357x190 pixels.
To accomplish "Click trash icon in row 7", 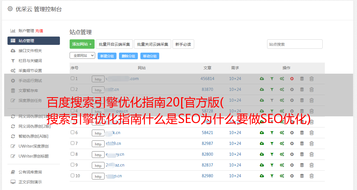I will click(x=312, y=143).
